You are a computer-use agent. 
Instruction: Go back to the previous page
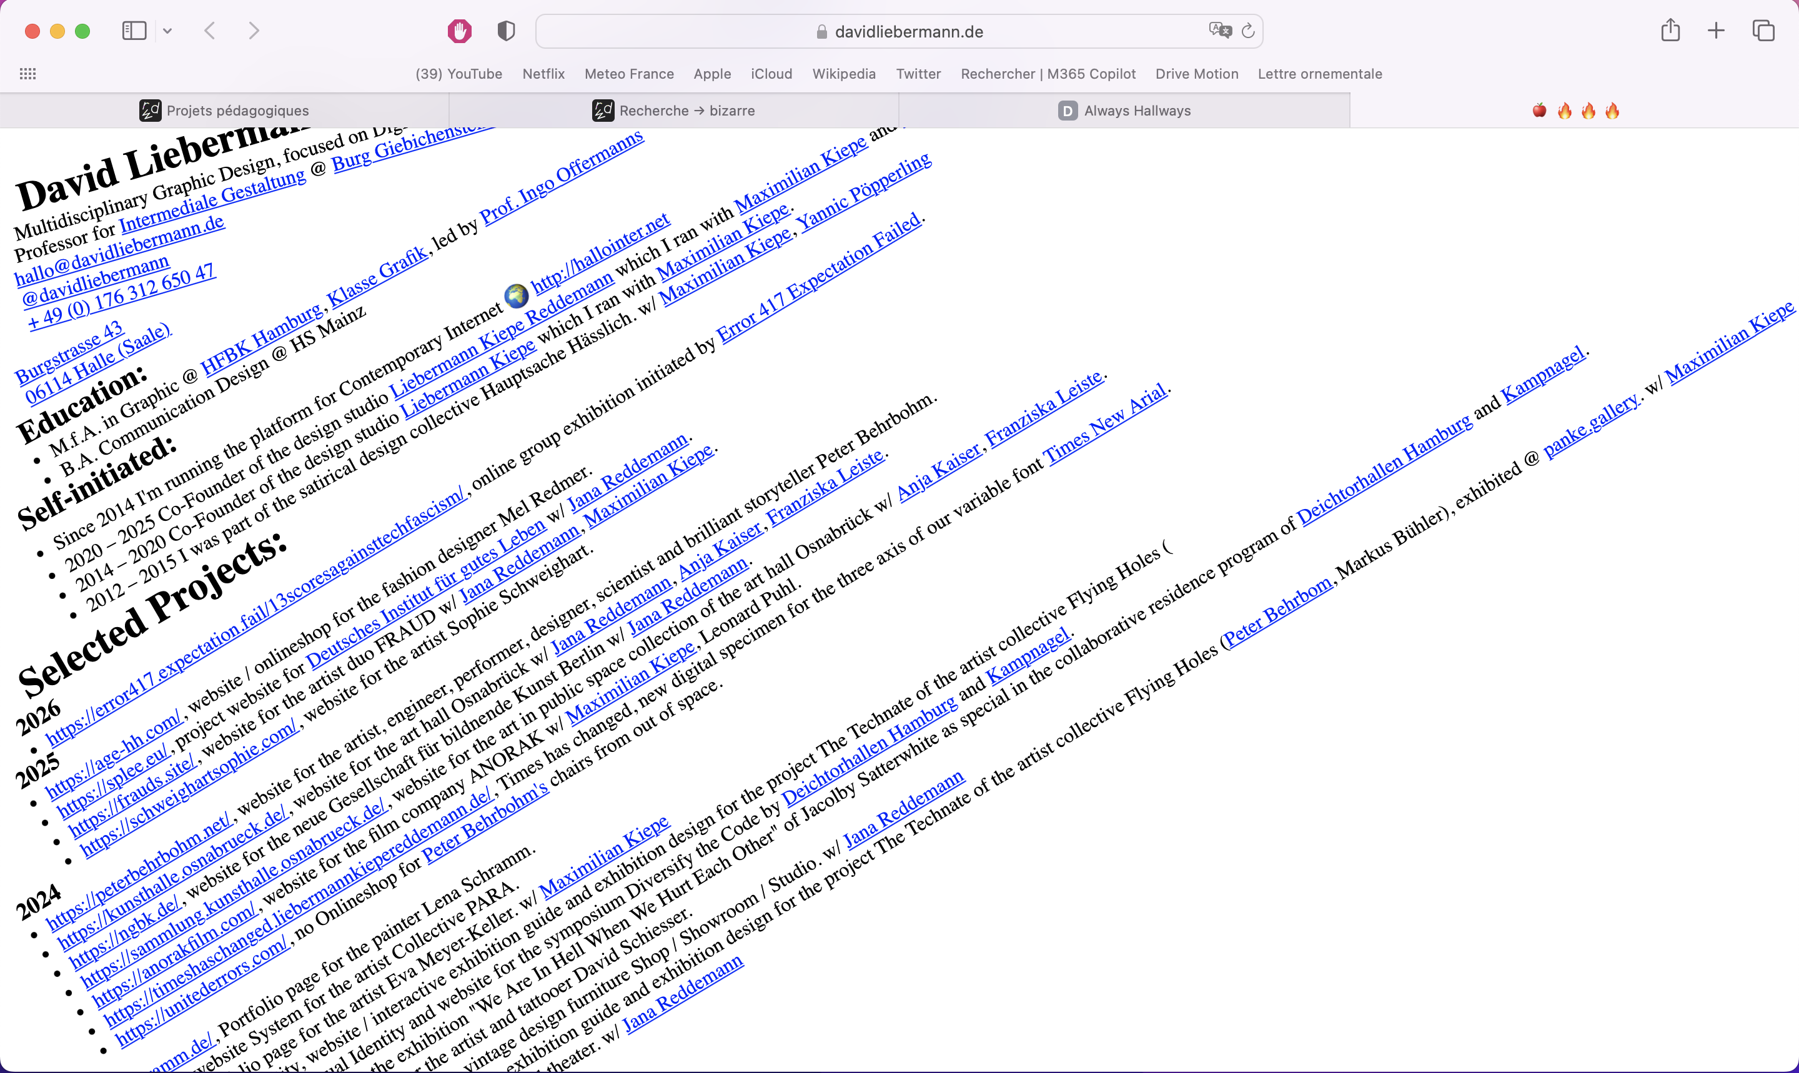point(210,31)
